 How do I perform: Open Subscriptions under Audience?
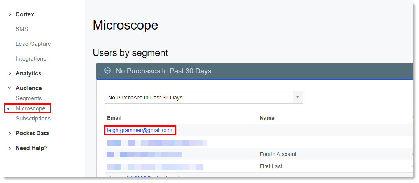(33, 119)
